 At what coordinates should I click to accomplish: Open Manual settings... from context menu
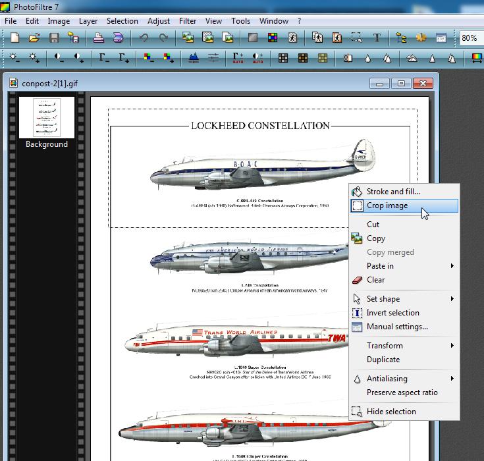pos(404,327)
